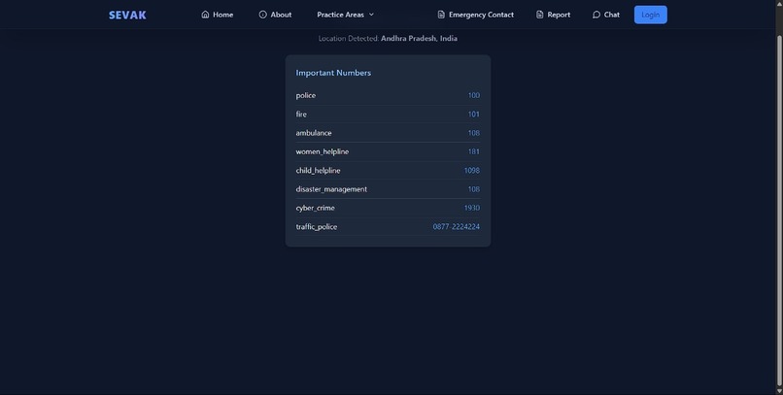Screen dimensions: 783x395
Task: Select the police label
Action: (306, 95)
